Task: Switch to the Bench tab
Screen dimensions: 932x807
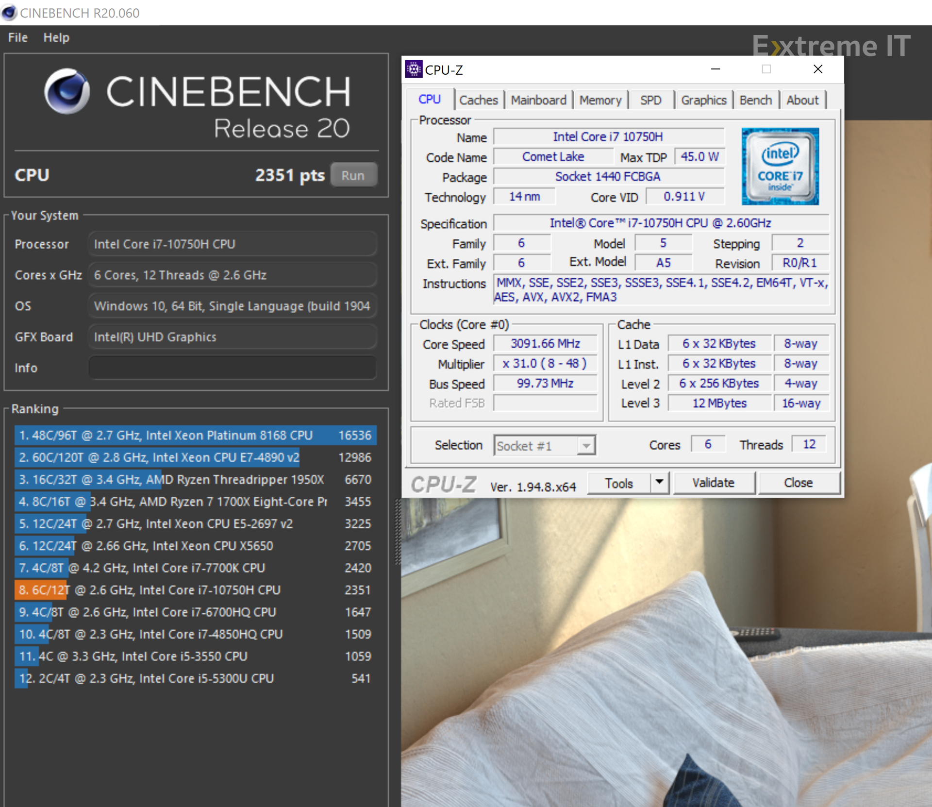Action: [x=756, y=100]
